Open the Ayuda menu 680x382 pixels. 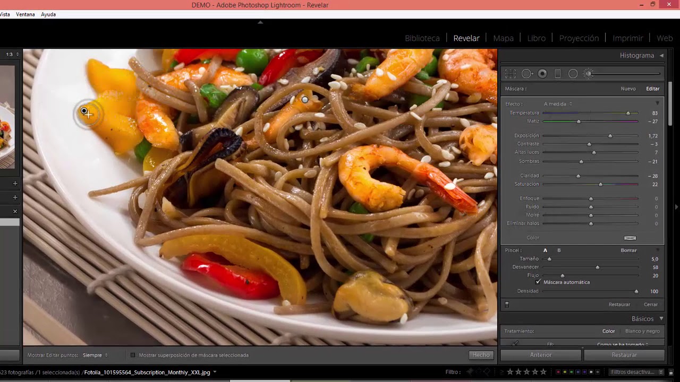coord(48,14)
